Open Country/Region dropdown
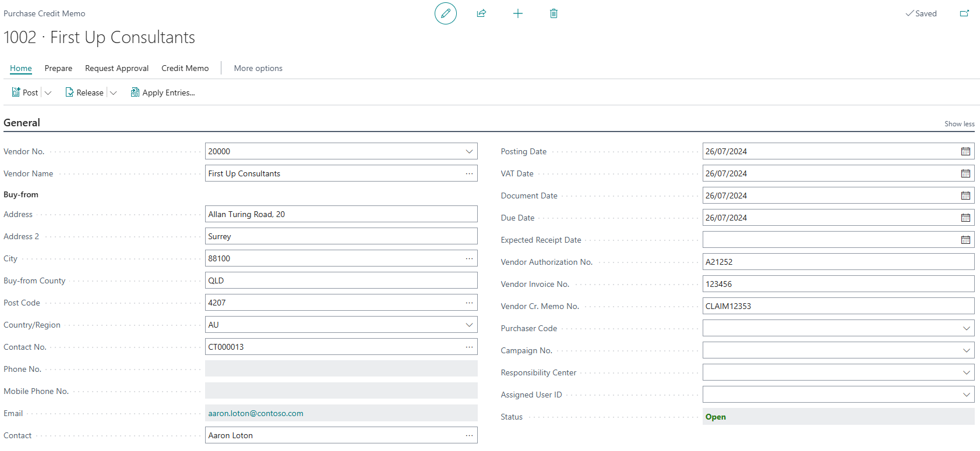 469,325
